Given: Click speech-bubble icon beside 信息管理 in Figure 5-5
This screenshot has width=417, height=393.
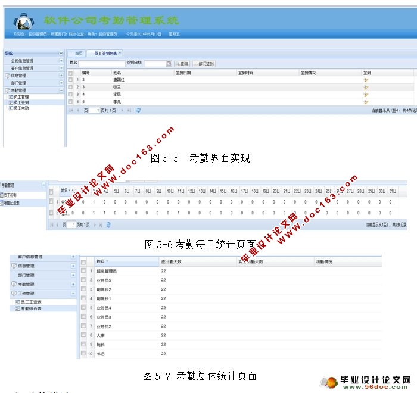Looking at the screenshot, I should tap(7, 76).
